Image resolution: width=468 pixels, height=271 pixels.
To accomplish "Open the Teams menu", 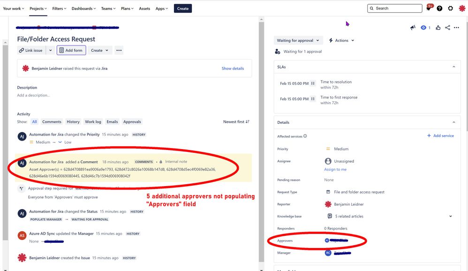I will point(108,8).
